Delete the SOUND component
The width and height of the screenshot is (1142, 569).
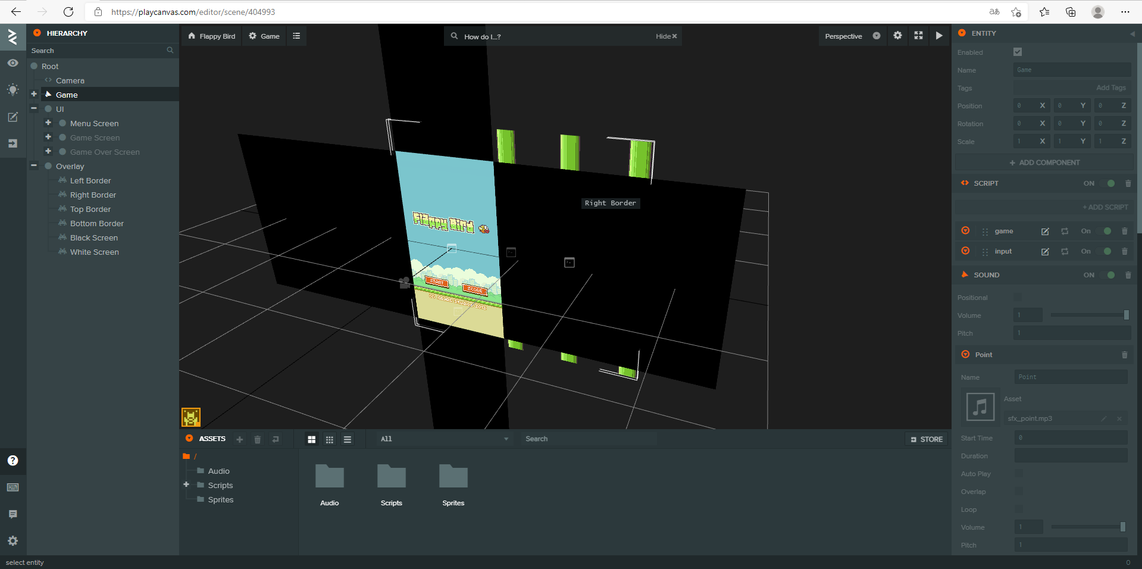(x=1128, y=275)
